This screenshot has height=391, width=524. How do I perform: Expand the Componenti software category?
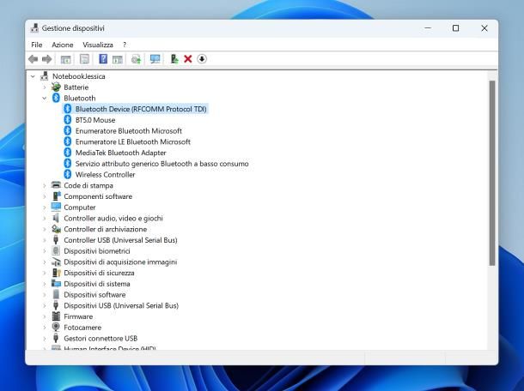tap(45, 196)
